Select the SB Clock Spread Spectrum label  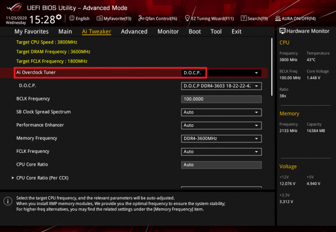(43, 112)
